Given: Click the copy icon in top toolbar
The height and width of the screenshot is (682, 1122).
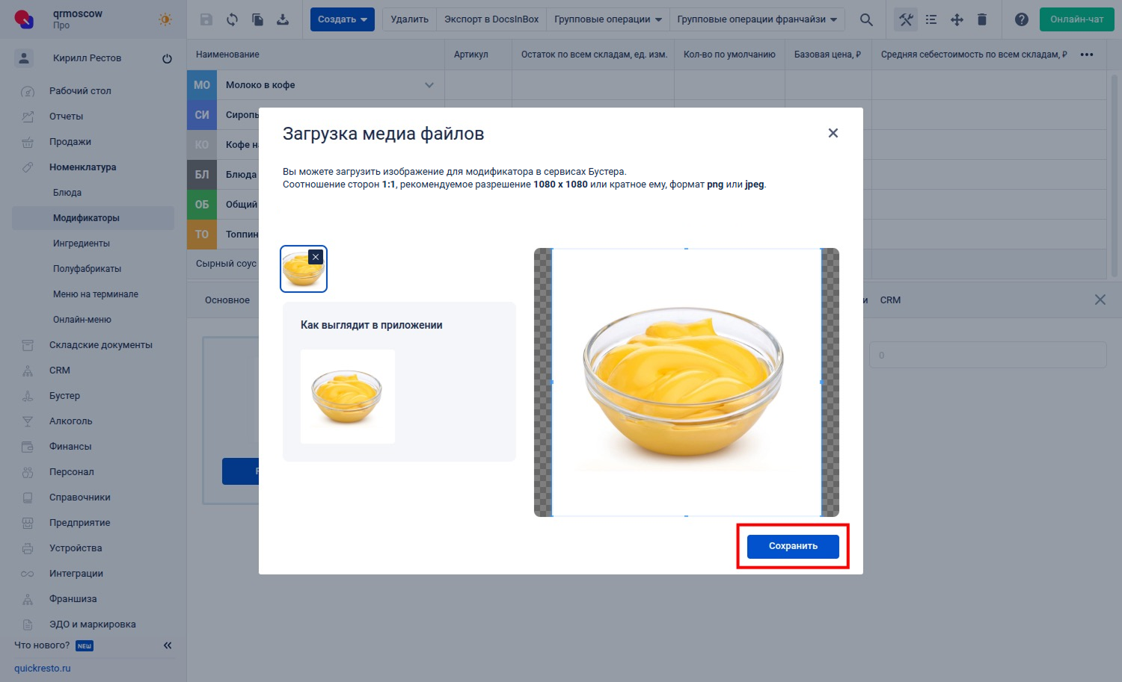Looking at the screenshot, I should coord(257,19).
